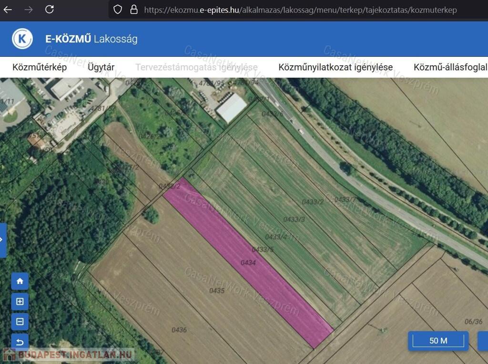Open the Közmű-állásfoglalás menu item
This screenshot has width=488, height=364.
coord(450,67)
